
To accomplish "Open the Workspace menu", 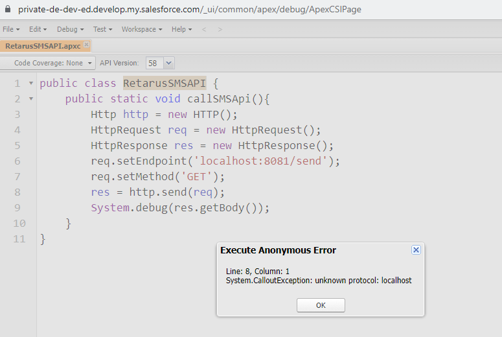I will (141, 29).
